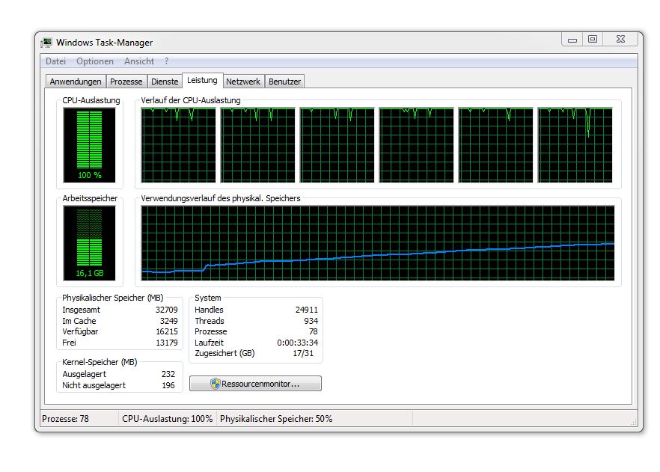
Task: Click the Zugesichert (GB) value 17/31
Action: click(303, 353)
